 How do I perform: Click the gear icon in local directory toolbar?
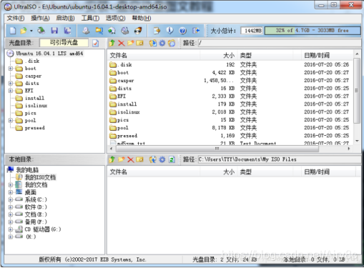pos(162,159)
